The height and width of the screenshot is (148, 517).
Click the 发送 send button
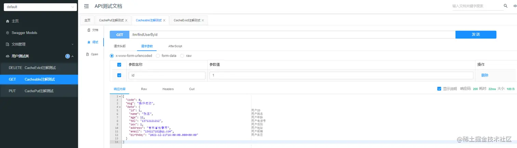(476, 35)
